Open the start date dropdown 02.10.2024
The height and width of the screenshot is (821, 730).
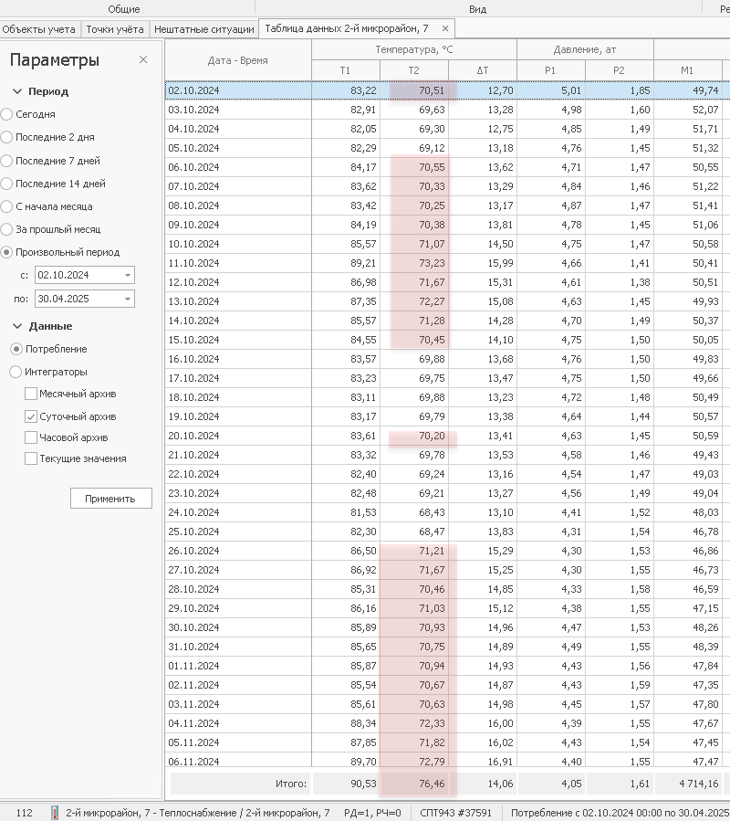pos(127,275)
